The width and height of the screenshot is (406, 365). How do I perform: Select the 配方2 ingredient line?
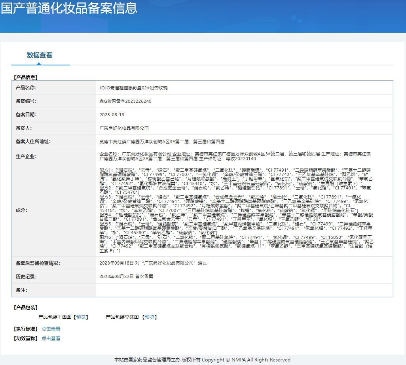tap(235, 190)
